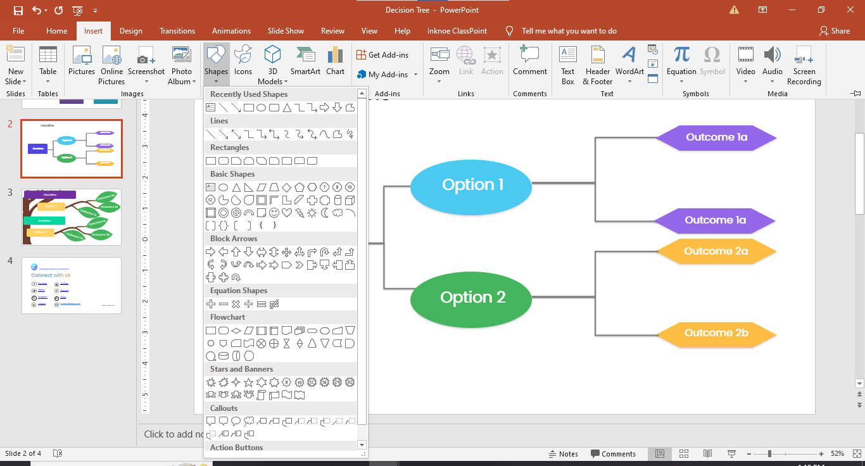
Task: Open the File menu tab
Action: pyautogui.click(x=18, y=30)
